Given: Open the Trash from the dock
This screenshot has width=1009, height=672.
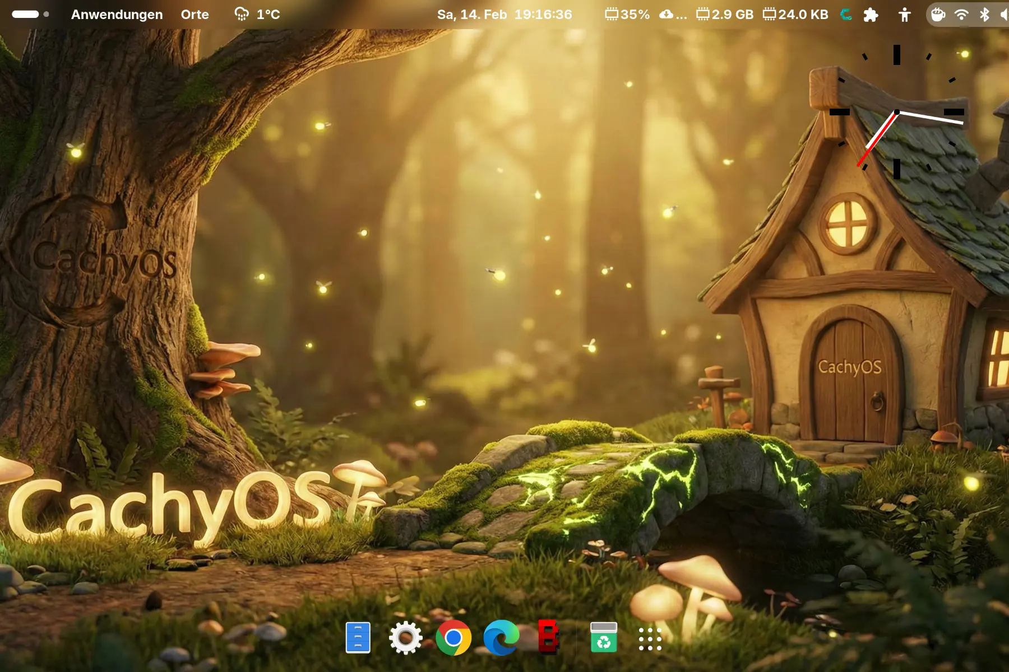Looking at the screenshot, I should 604,638.
